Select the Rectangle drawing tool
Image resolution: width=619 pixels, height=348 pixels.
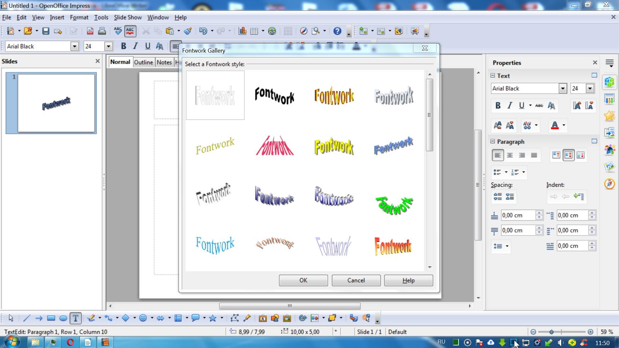tap(51, 318)
